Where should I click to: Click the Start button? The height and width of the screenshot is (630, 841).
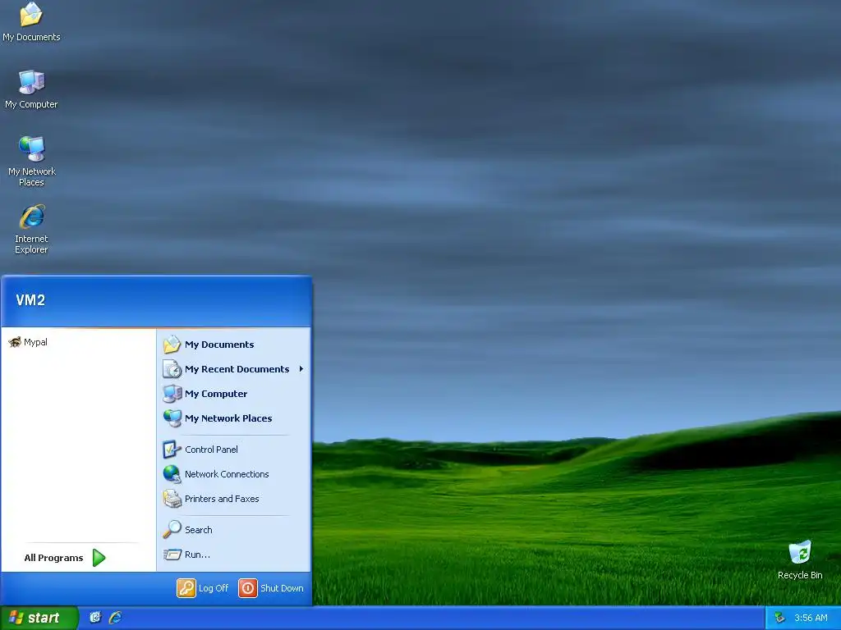click(x=39, y=618)
